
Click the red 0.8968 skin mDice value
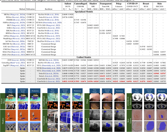pos(156,74)
